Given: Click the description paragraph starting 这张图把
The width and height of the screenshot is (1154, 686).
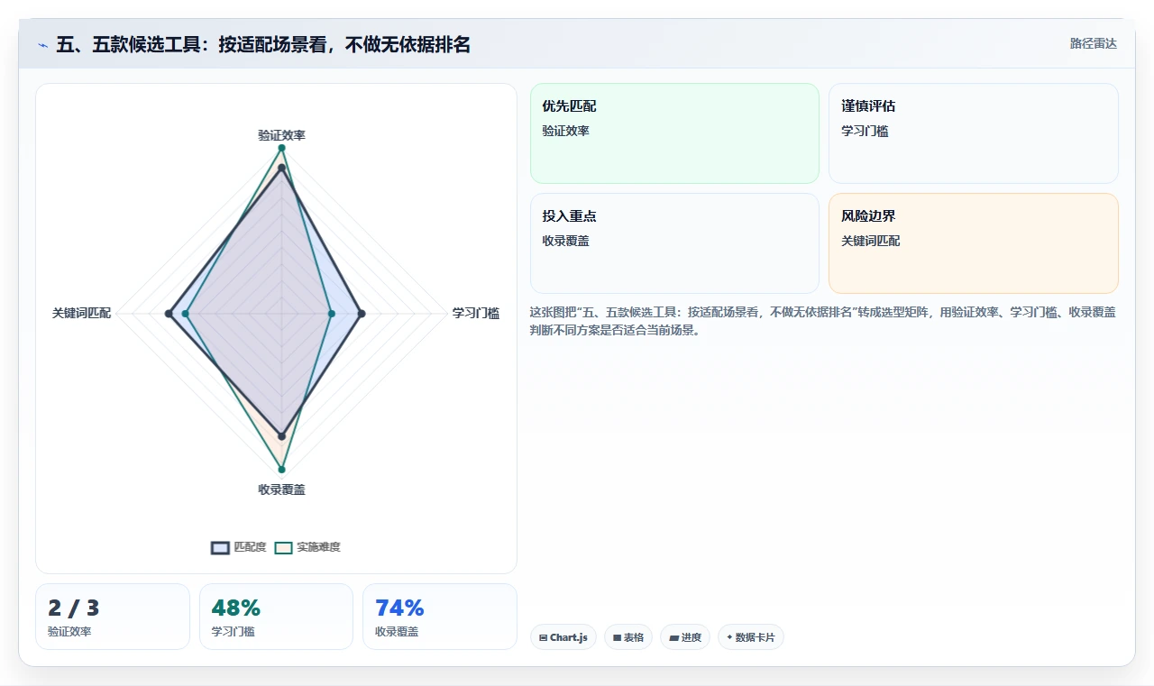Looking at the screenshot, I should pyautogui.click(x=823, y=321).
